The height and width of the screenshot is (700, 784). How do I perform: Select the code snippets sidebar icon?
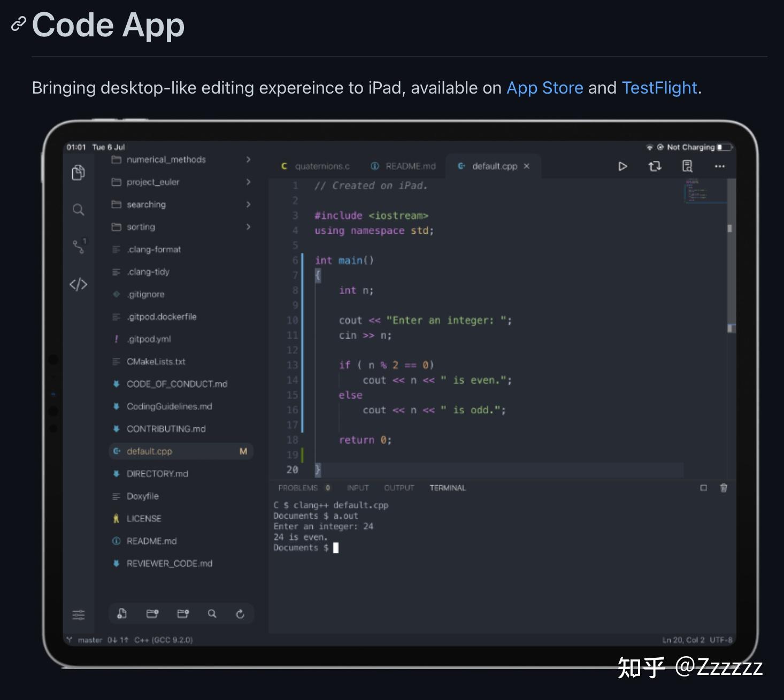pyautogui.click(x=78, y=284)
